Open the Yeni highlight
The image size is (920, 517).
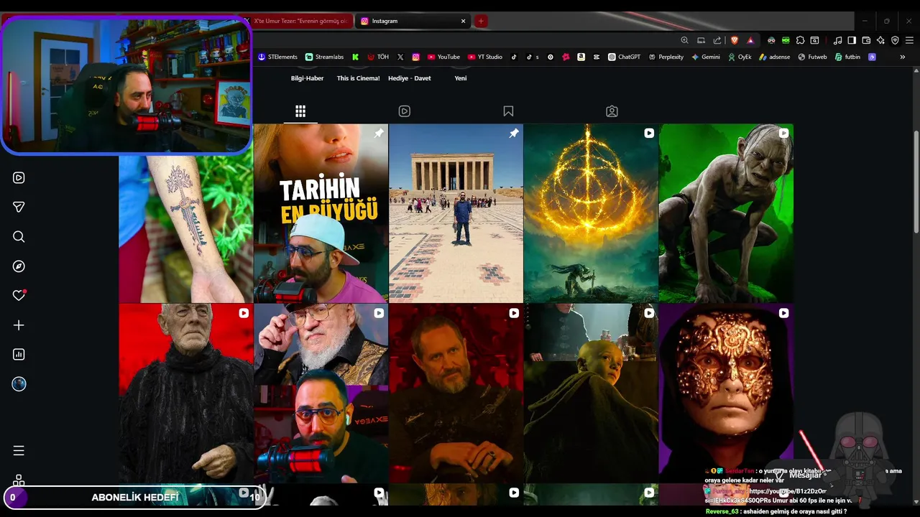(x=461, y=78)
